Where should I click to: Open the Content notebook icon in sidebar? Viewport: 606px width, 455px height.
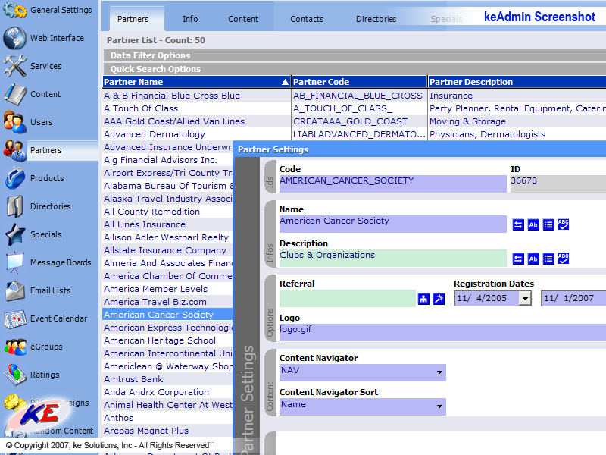14,94
